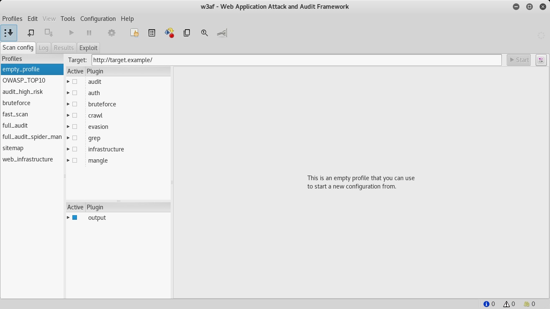Viewport: 550px width, 309px height.
Task: Open the Edit menu
Action: pyautogui.click(x=33, y=19)
